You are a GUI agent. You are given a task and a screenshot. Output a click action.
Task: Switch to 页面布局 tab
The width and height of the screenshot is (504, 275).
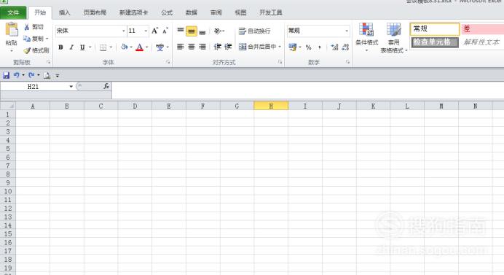tap(95, 12)
